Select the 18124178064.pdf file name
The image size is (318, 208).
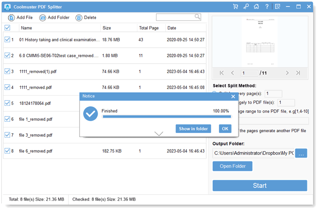coord(35,104)
